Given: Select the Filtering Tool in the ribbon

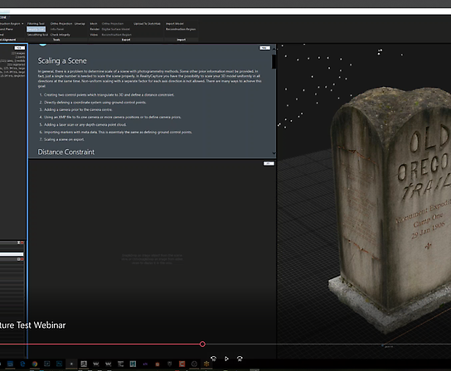Looking at the screenshot, I should tap(36, 23).
